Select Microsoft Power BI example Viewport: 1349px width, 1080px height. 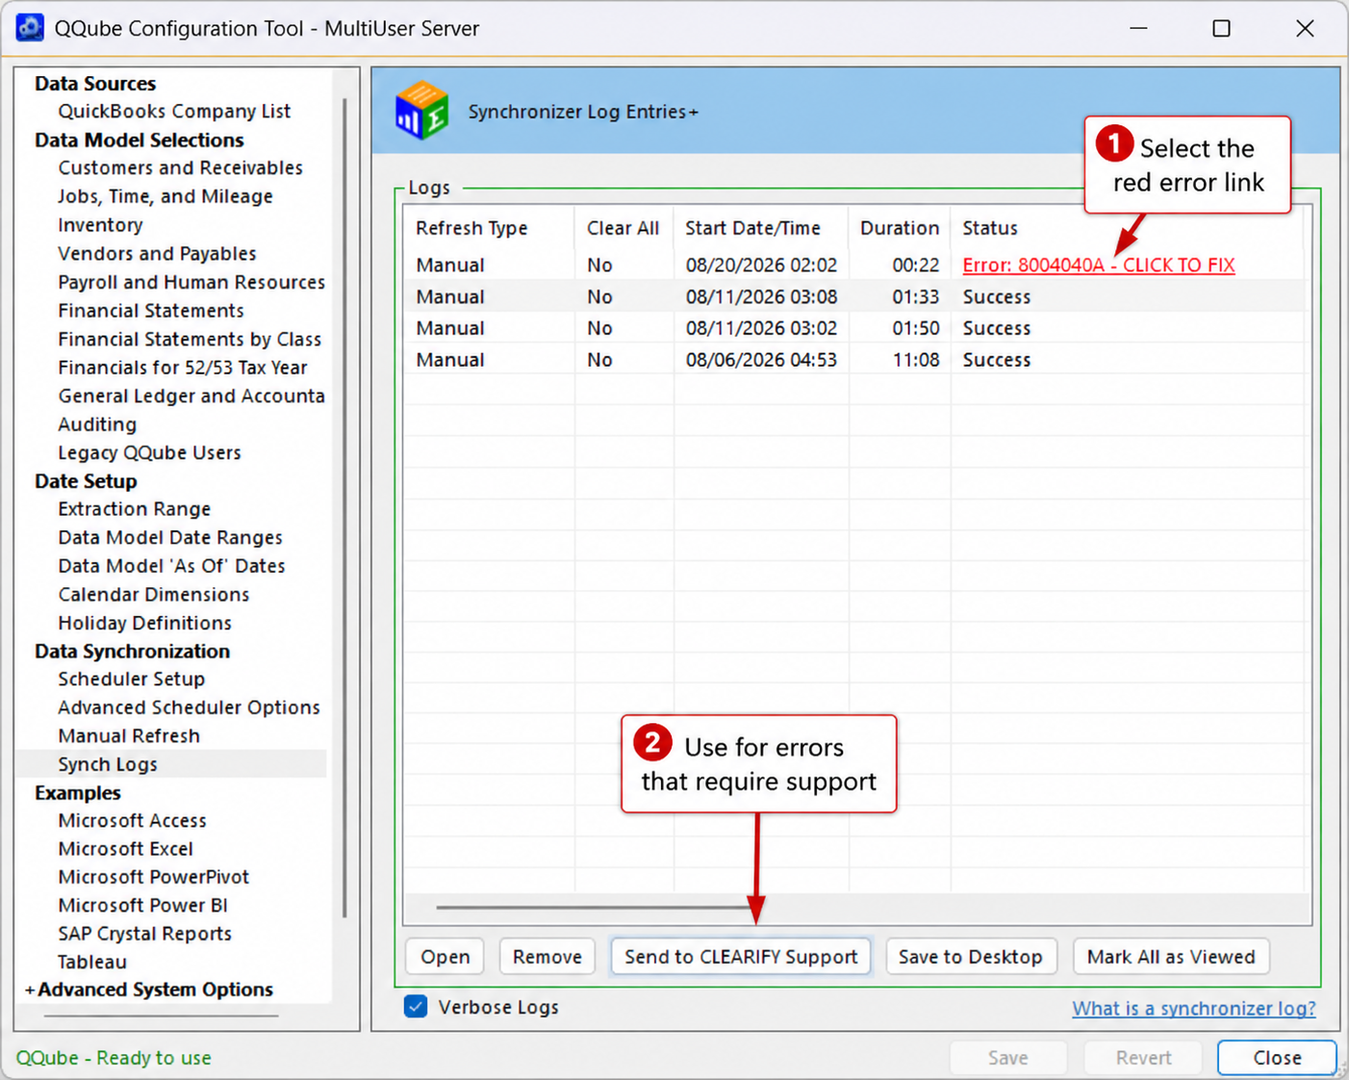(142, 906)
